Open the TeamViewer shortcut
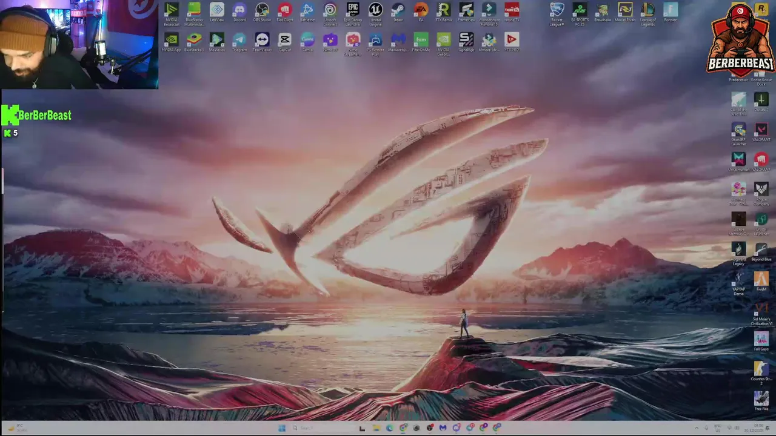Viewport: 776px width, 436px height. (262, 42)
